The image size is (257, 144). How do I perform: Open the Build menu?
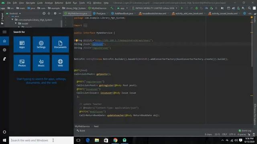click(68, 3)
